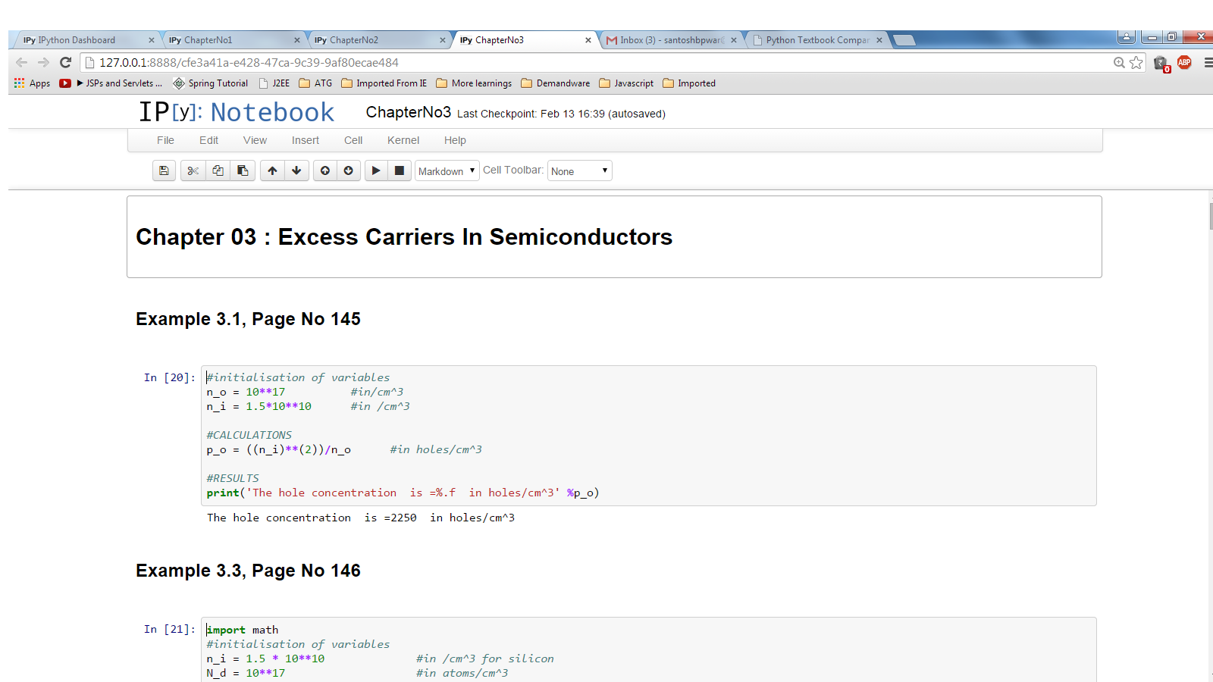Image resolution: width=1213 pixels, height=682 pixels.
Task: Click the ChapterNo3 notebook title
Action: 408,112
